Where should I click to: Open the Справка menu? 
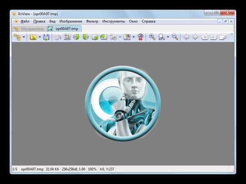(x=148, y=21)
